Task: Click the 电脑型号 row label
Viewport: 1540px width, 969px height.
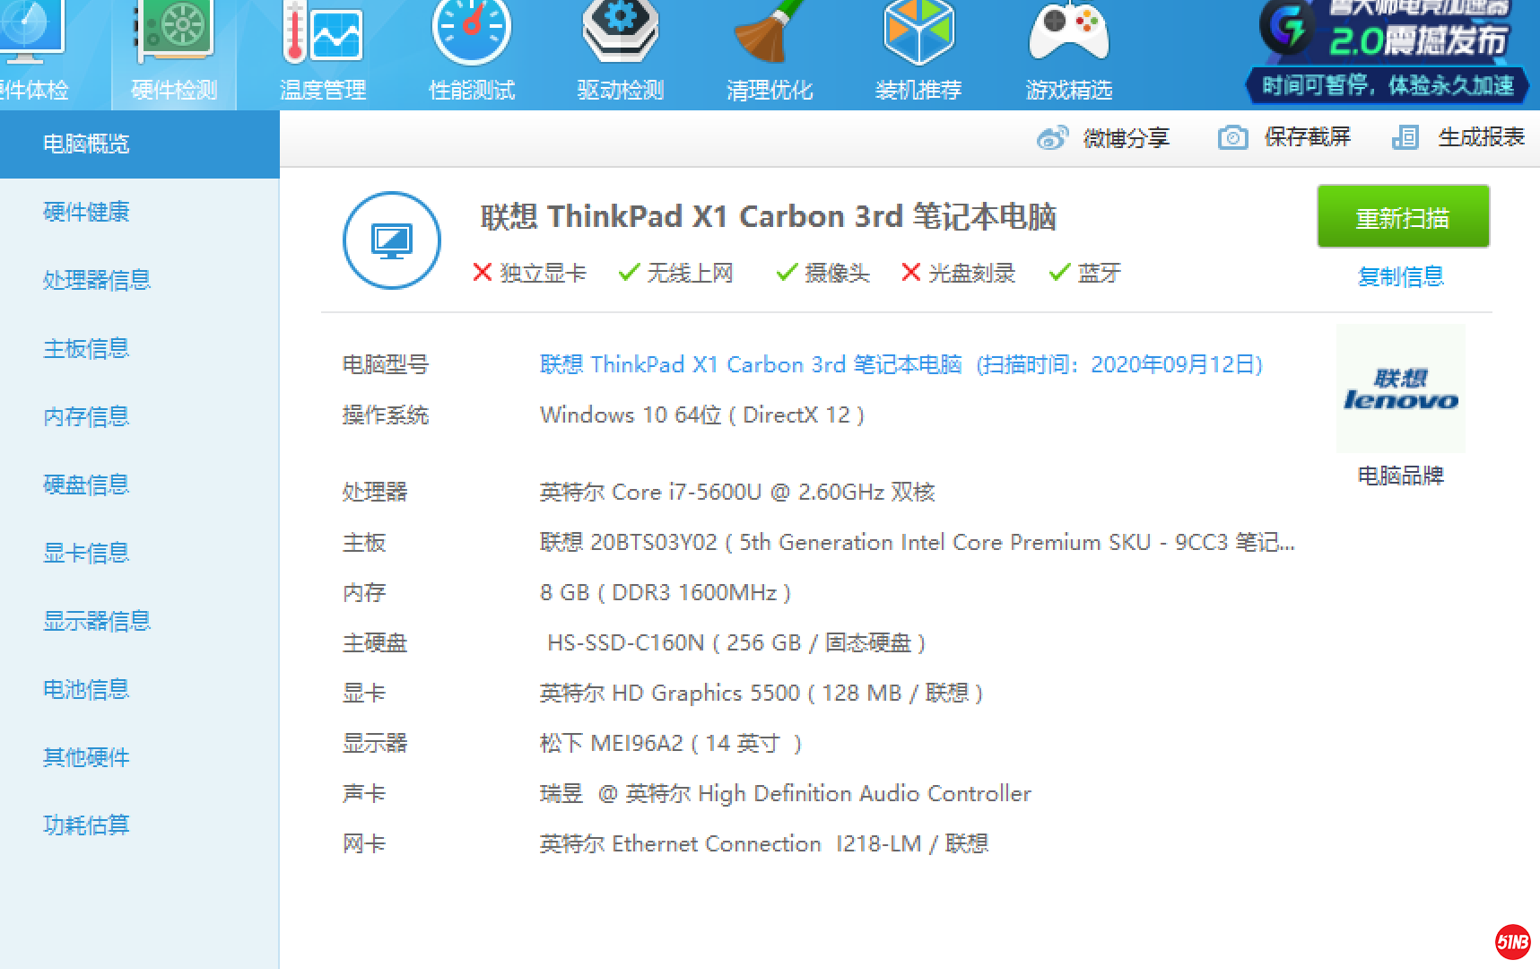Action: (x=386, y=365)
